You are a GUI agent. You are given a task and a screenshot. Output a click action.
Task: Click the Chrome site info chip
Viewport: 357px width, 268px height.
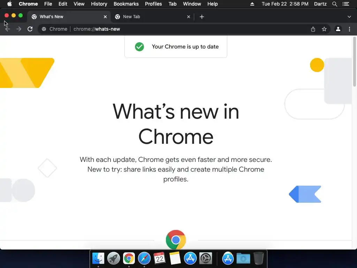(x=55, y=29)
